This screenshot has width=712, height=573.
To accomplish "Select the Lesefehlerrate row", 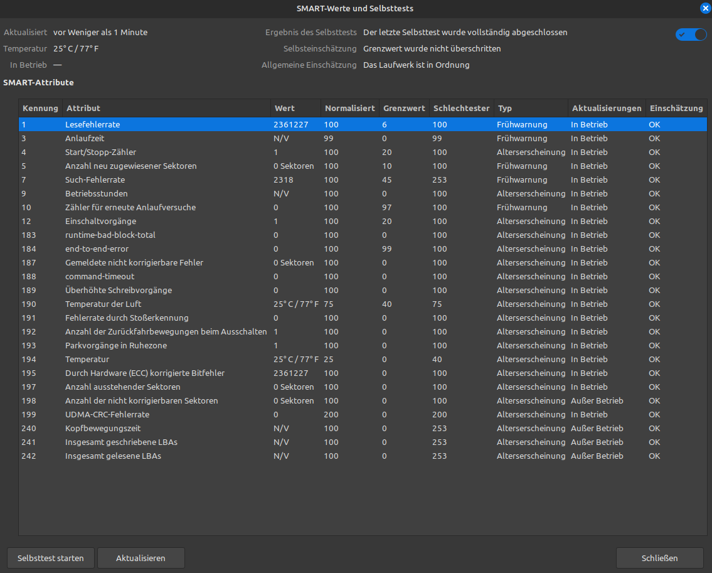I will point(363,124).
